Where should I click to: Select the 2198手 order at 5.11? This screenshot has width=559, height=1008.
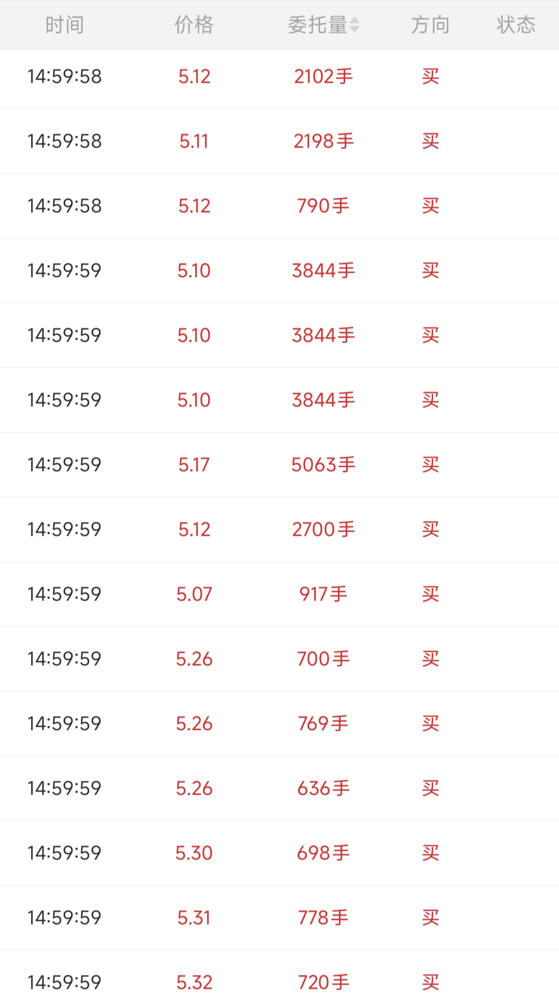click(x=279, y=141)
